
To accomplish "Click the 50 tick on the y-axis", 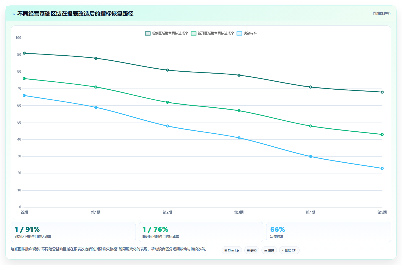I will 19,123.
